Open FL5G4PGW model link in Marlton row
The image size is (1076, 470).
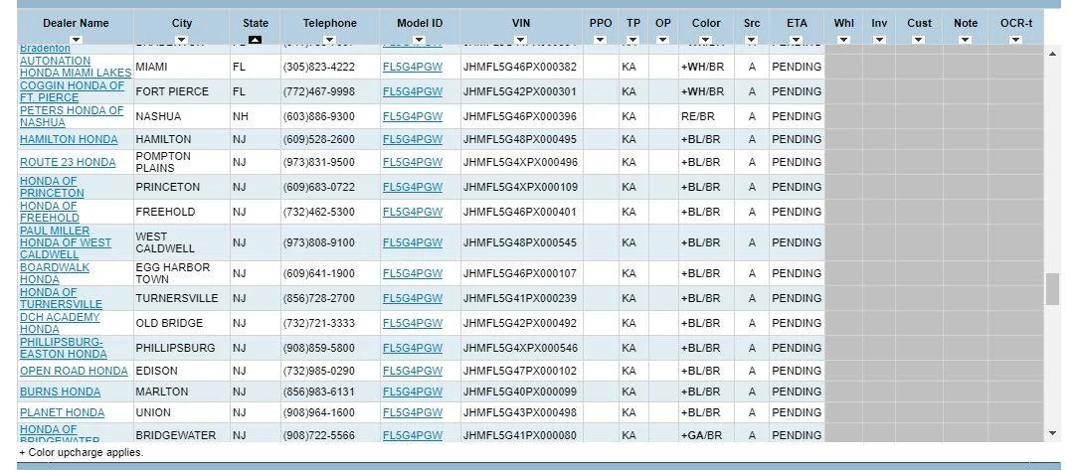pos(413,392)
